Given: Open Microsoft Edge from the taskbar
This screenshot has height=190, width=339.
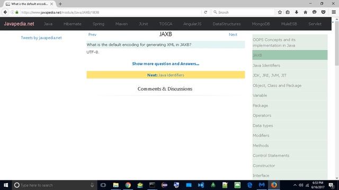Looking at the screenshot, I should (x=249, y=185).
